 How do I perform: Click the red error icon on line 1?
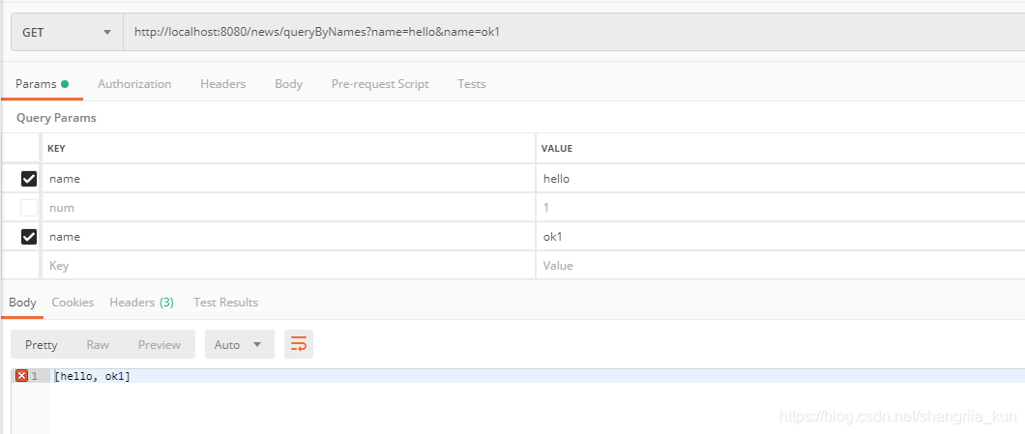click(x=21, y=376)
